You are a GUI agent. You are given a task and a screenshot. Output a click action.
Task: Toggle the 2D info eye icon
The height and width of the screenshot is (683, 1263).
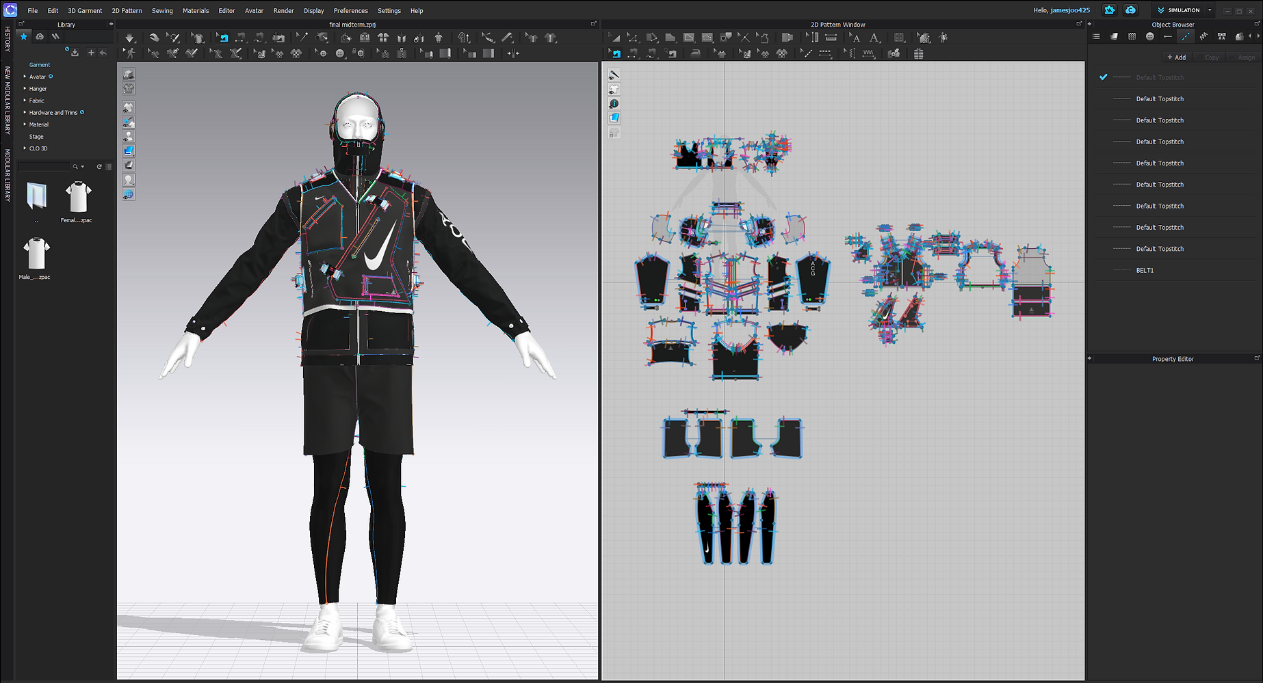click(614, 103)
